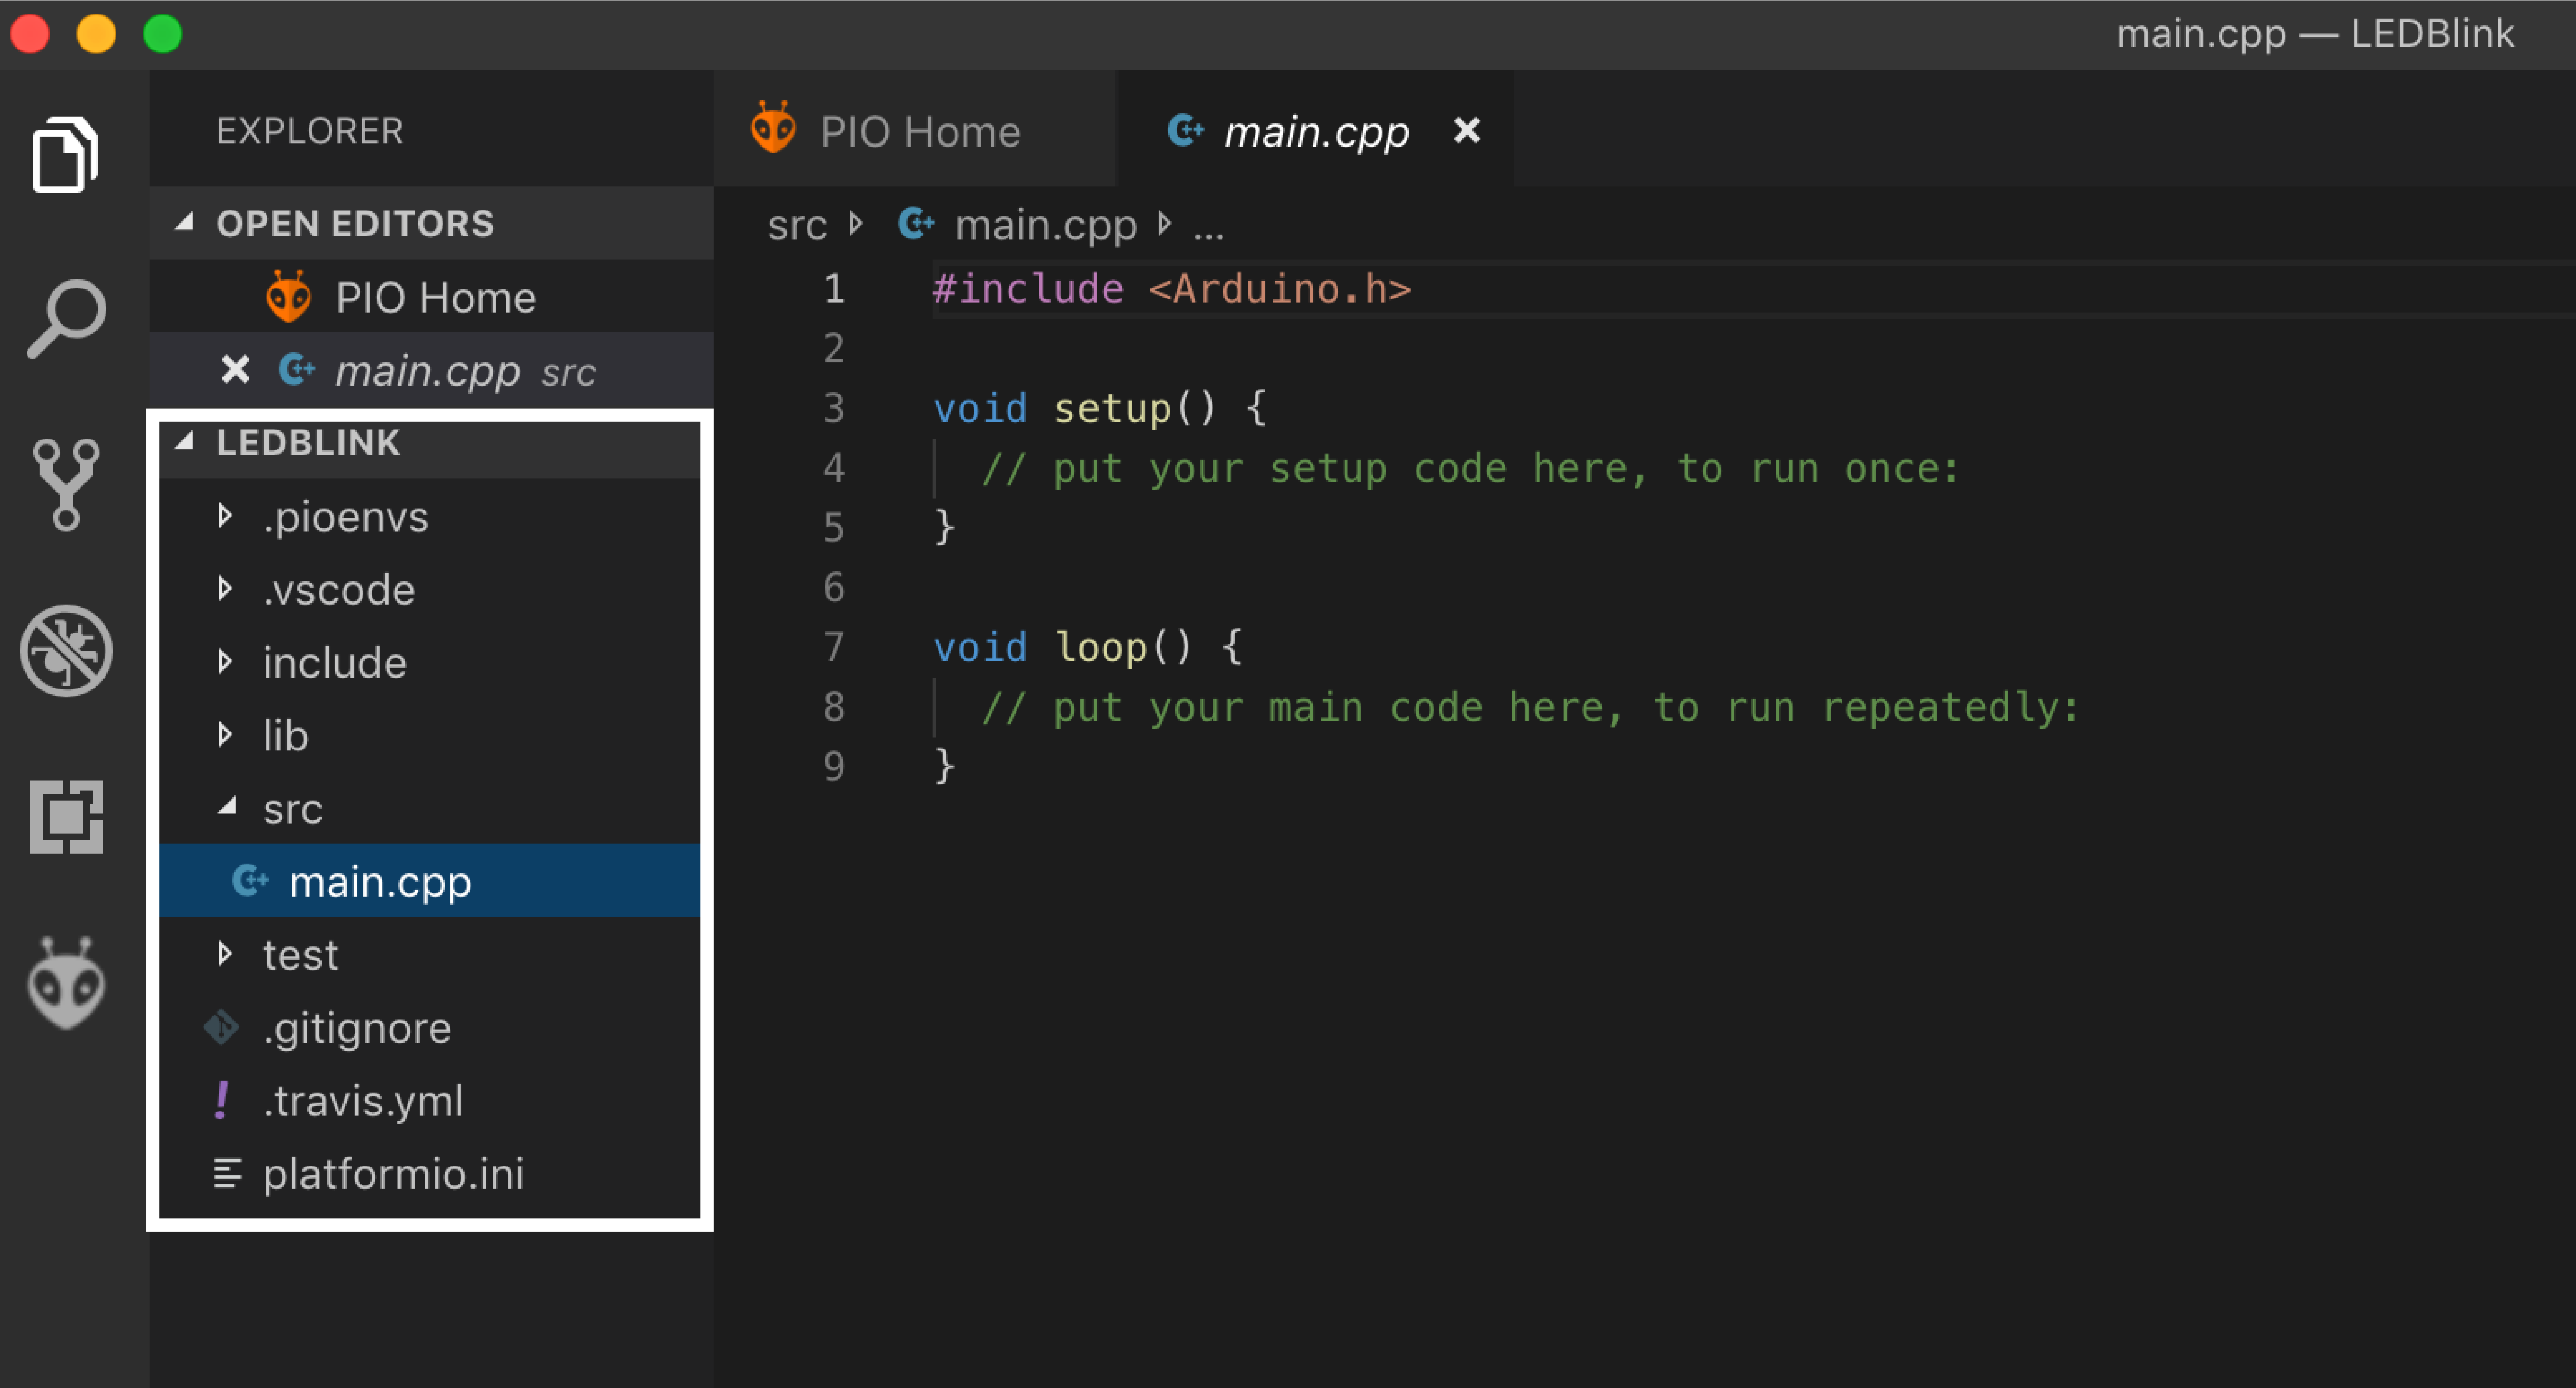Open the Explorer view in activity bar
Screen dimensions: 2576x1388
[65, 155]
